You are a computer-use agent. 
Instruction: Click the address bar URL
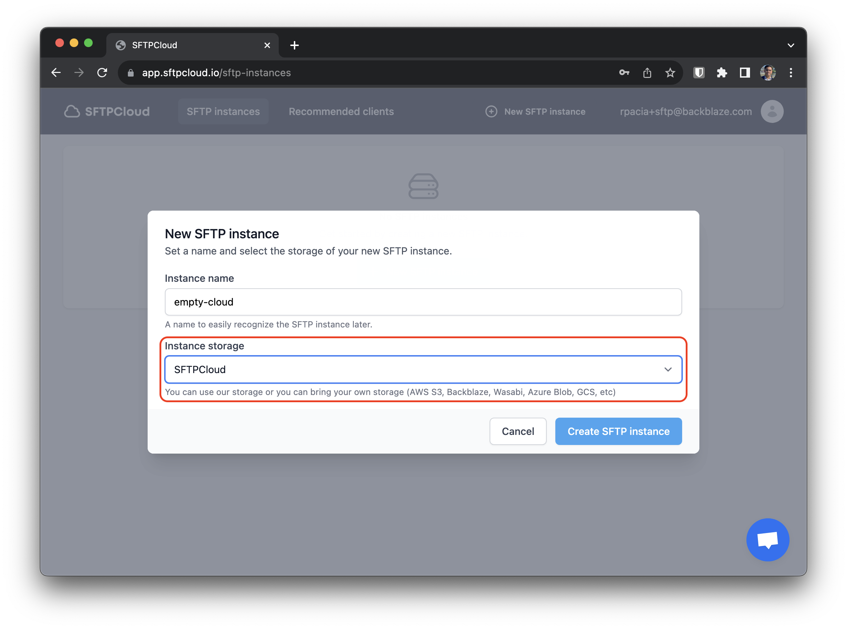click(x=216, y=73)
